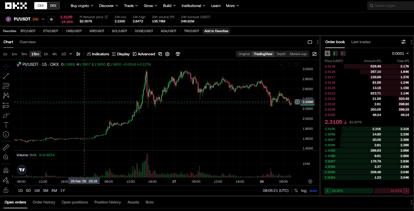Choose the Fibonacci retracement lines tool

tap(6, 86)
